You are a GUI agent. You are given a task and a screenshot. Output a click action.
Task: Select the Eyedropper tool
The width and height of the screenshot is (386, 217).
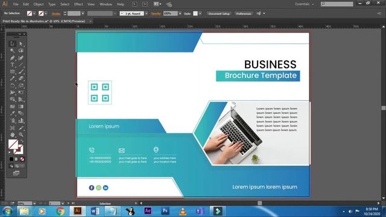12,113
